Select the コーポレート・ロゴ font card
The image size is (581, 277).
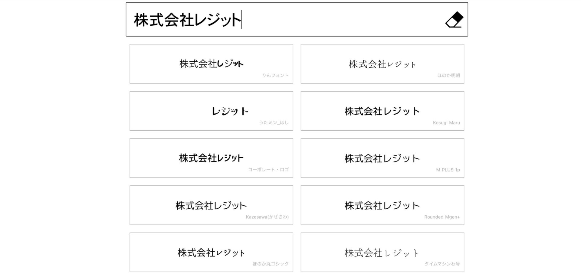coord(211,158)
